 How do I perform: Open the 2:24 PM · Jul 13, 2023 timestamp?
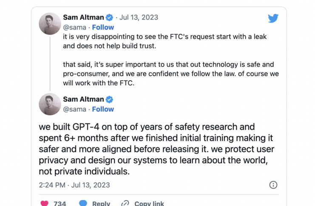coord(74,185)
